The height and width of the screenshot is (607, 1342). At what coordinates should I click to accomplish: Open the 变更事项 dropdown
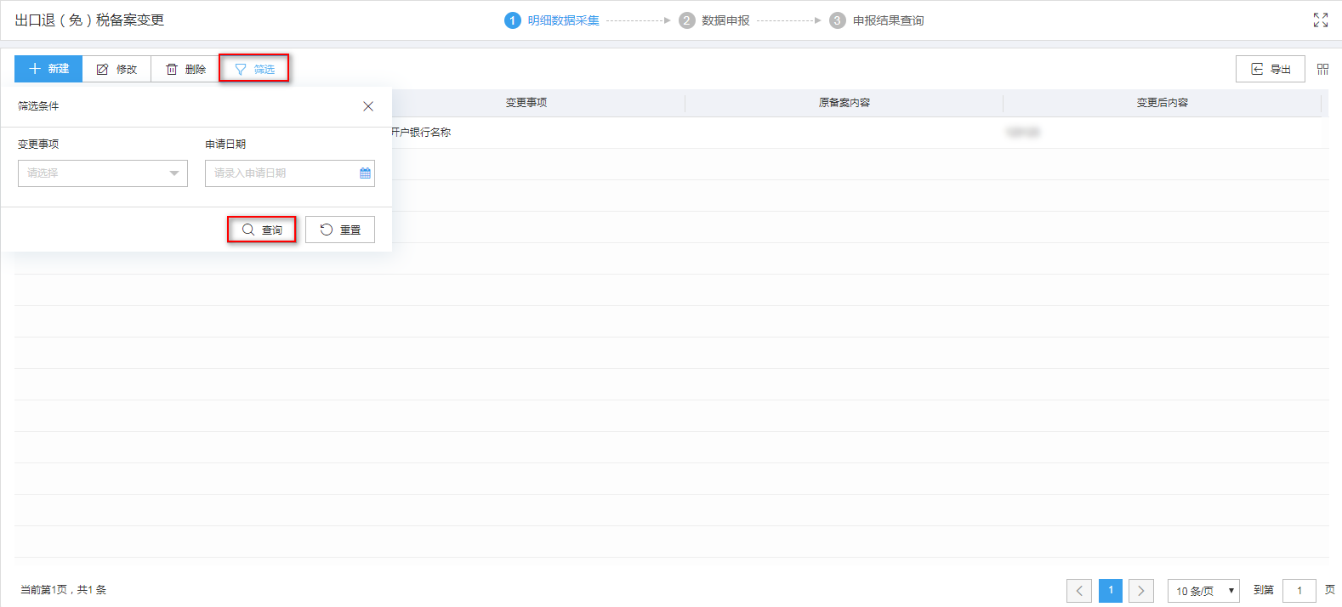(103, 173)
